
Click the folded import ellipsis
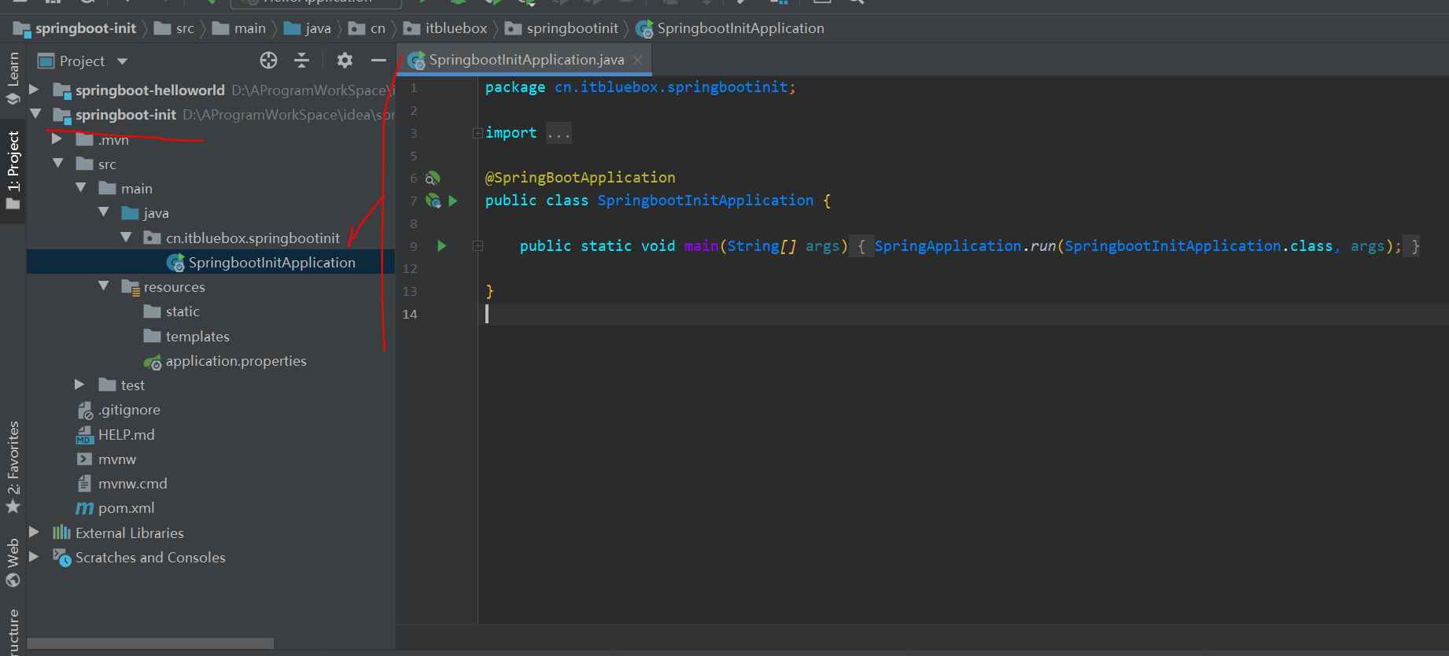click(559, 133)
